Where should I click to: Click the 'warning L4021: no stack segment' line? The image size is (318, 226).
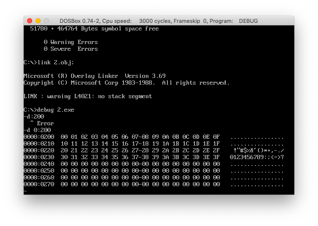[88, 96]
